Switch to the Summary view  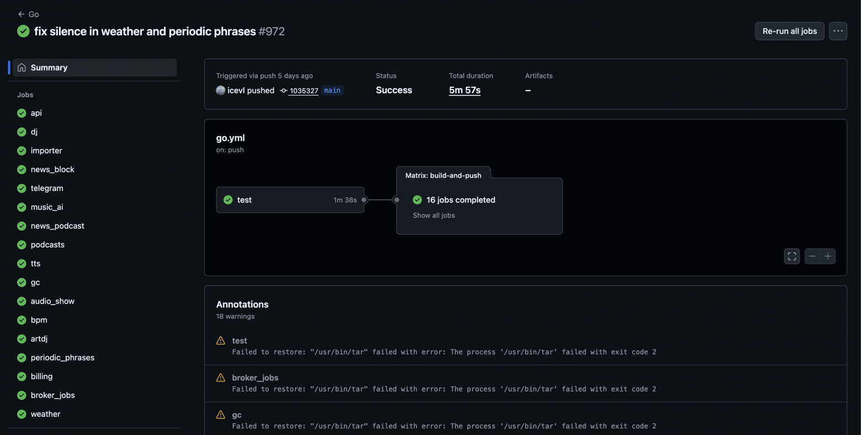pos(49,67)
